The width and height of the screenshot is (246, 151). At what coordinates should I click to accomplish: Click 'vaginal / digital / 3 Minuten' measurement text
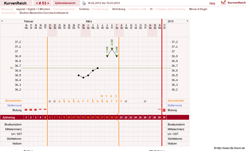click(33, 9)
